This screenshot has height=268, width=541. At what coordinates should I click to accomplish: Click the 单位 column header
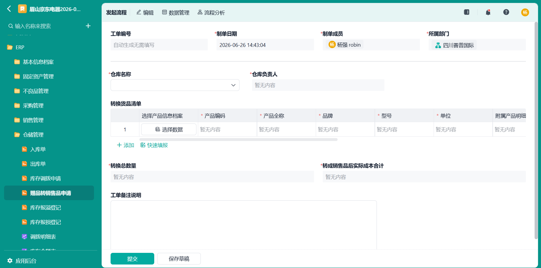(463, 116)
